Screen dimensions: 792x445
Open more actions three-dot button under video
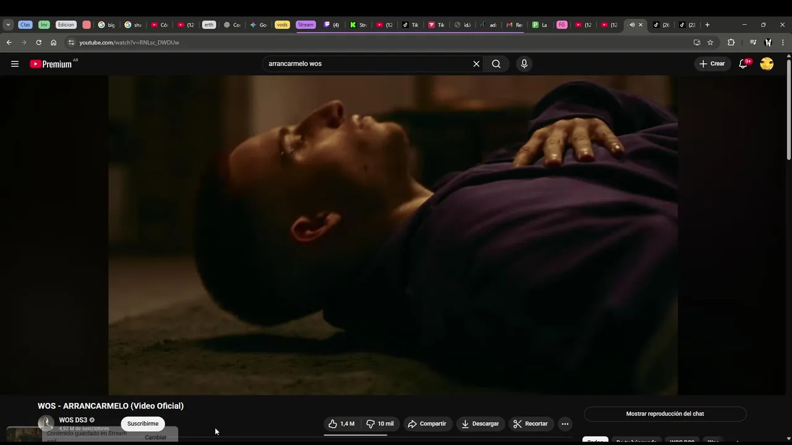click(x=564, y=423)
